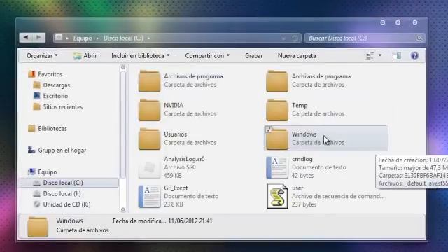Click the sidebar scrollbar up arrow
The image size is (448, 252).
(x=123, y=67)
